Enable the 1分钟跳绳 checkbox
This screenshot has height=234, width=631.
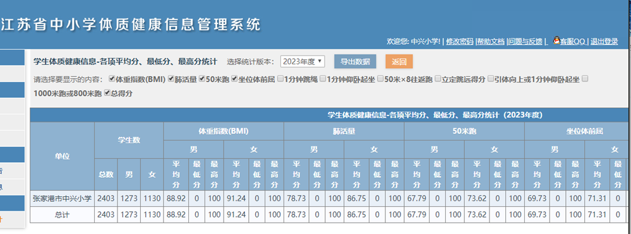tap(280, 79)
